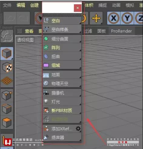Click the Undo arrow icon
The image size is (143, 149).
pos(10,18)
